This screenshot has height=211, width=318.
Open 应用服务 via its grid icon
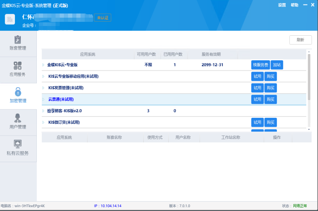click(x=18, y=65)
